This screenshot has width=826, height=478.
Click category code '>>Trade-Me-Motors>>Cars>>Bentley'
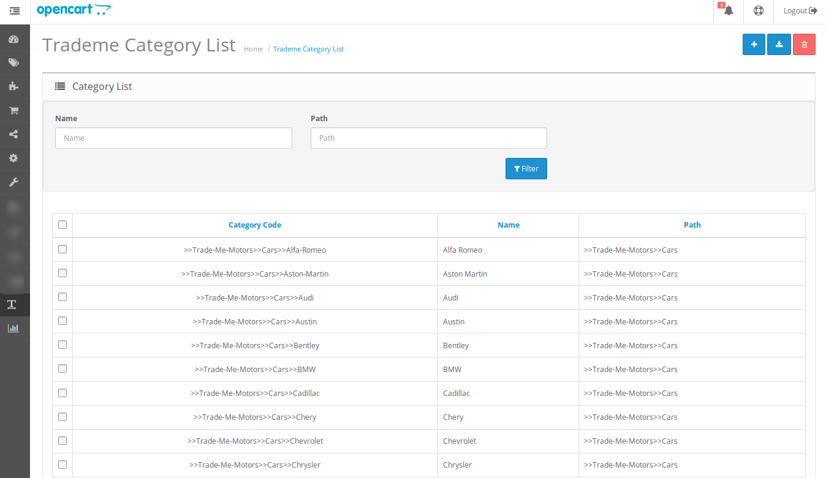click(x=255, y=345)
